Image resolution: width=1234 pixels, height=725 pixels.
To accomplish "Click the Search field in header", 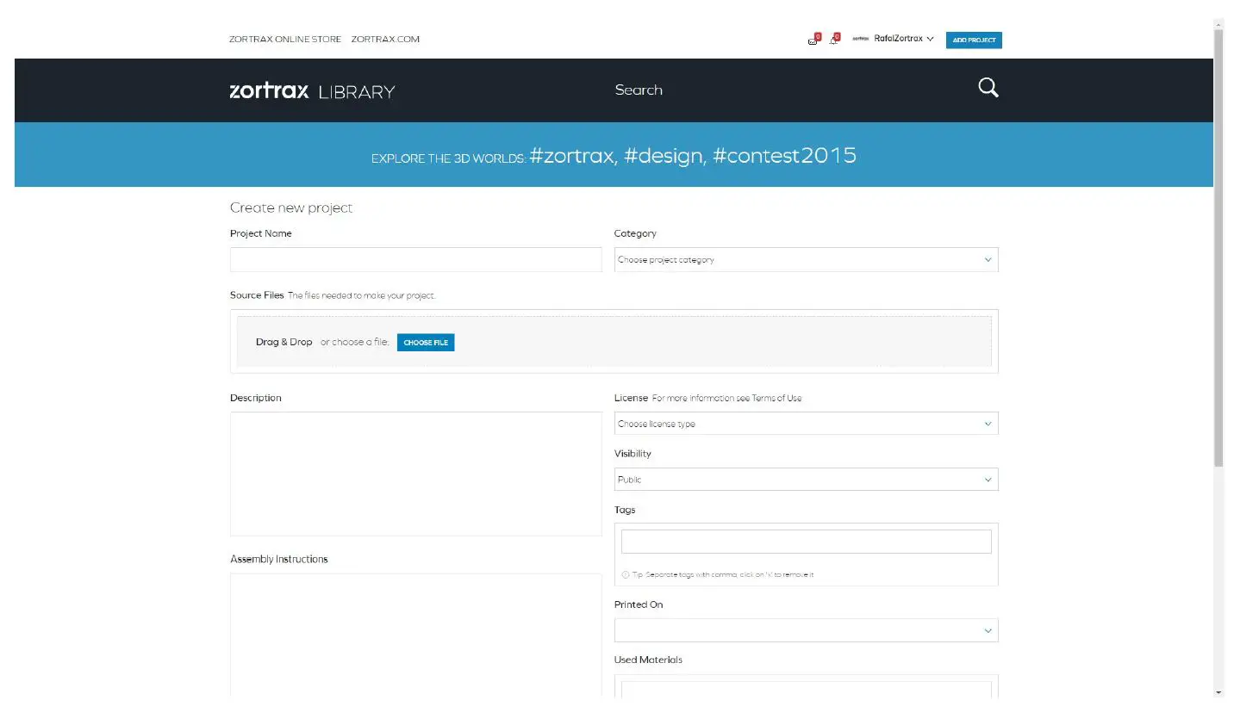I will pos(639,90).
